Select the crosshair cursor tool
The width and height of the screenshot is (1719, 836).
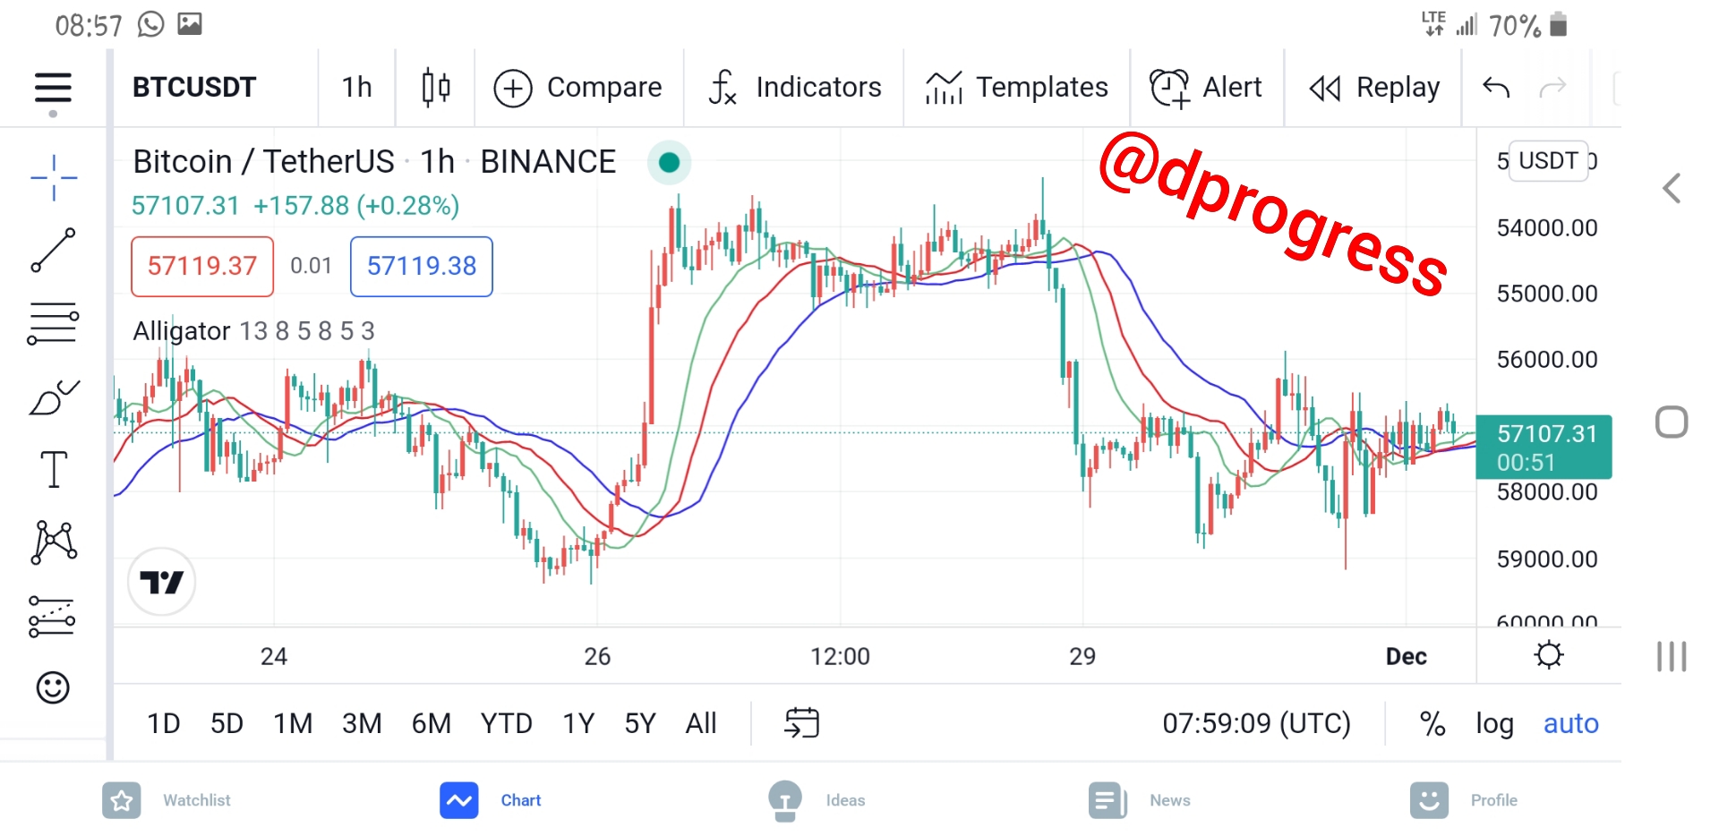(x=54, y=177)
